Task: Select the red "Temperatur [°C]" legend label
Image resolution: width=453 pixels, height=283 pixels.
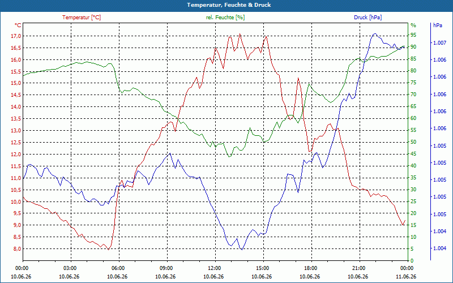Action: tap(82, 18)
